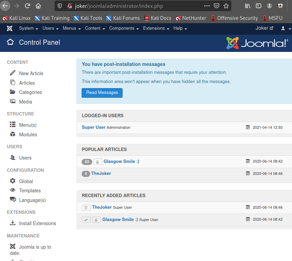Open the MSFU bookmark
Viewport: 292px width, 261px height.
coord(272,18)
